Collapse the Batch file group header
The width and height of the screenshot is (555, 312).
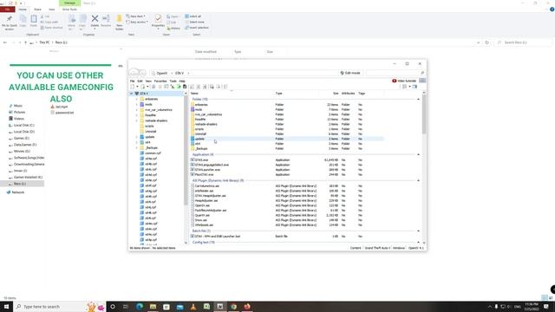(x=418, y=231)
